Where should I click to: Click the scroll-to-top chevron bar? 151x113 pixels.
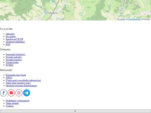point(75,111)
